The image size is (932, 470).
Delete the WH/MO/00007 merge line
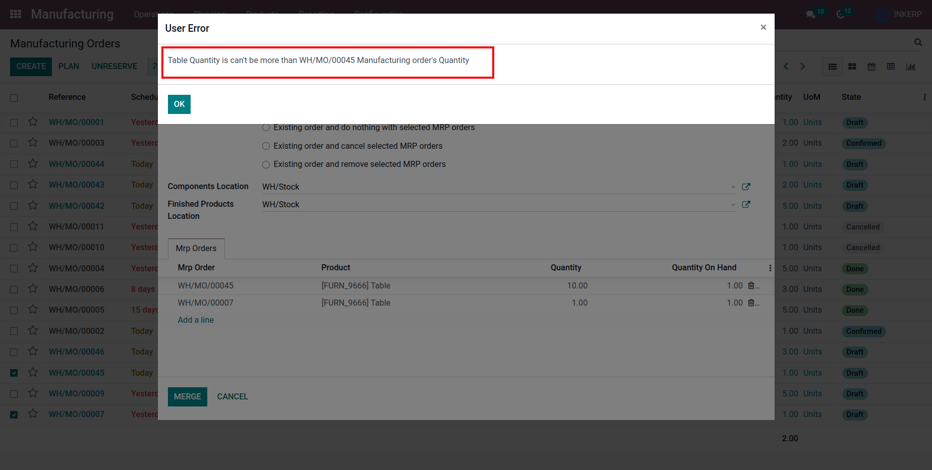click(751, 303)
